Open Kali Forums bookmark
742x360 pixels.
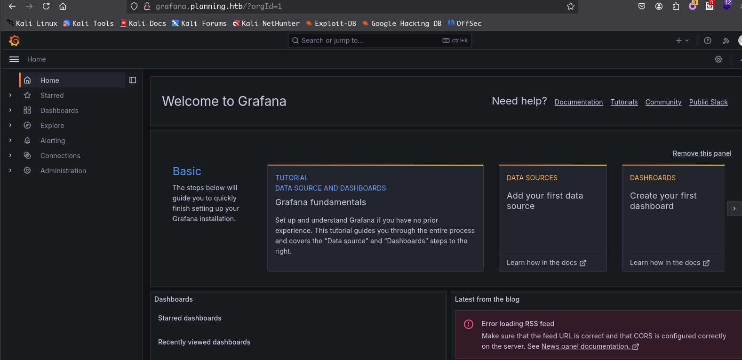(x=199, y=23)
